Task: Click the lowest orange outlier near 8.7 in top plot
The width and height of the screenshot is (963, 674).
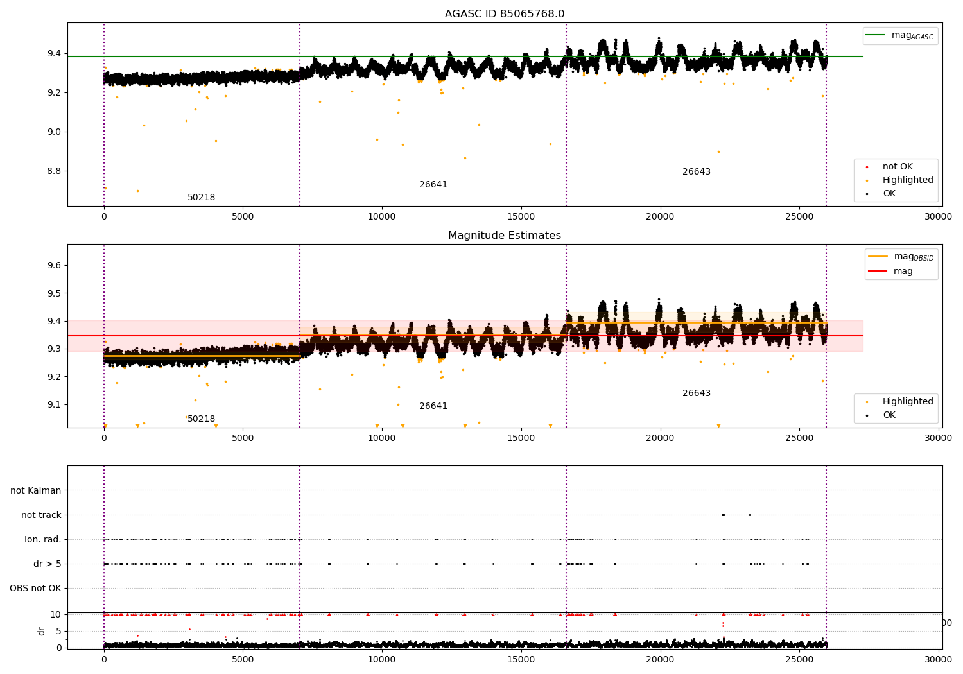Action: (x=137, y=191)
